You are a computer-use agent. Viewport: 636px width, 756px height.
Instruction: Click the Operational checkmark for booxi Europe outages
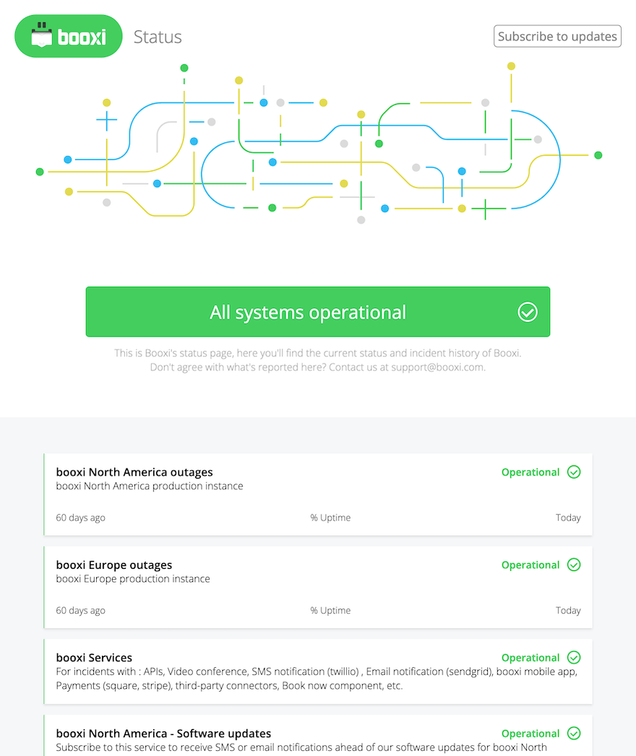tap(573, 564)
